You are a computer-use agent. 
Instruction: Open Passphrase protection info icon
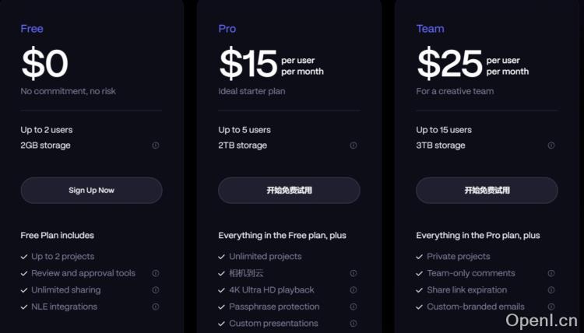[x=354, y=307]
